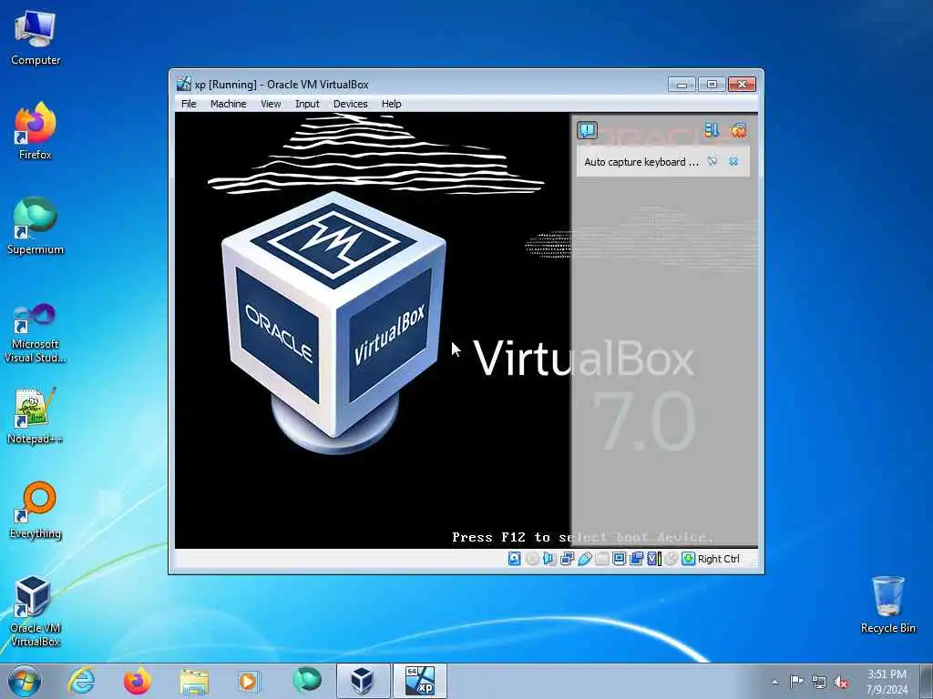
Task: Open the Action Center flag tray icon
Action: click(796, 682)
